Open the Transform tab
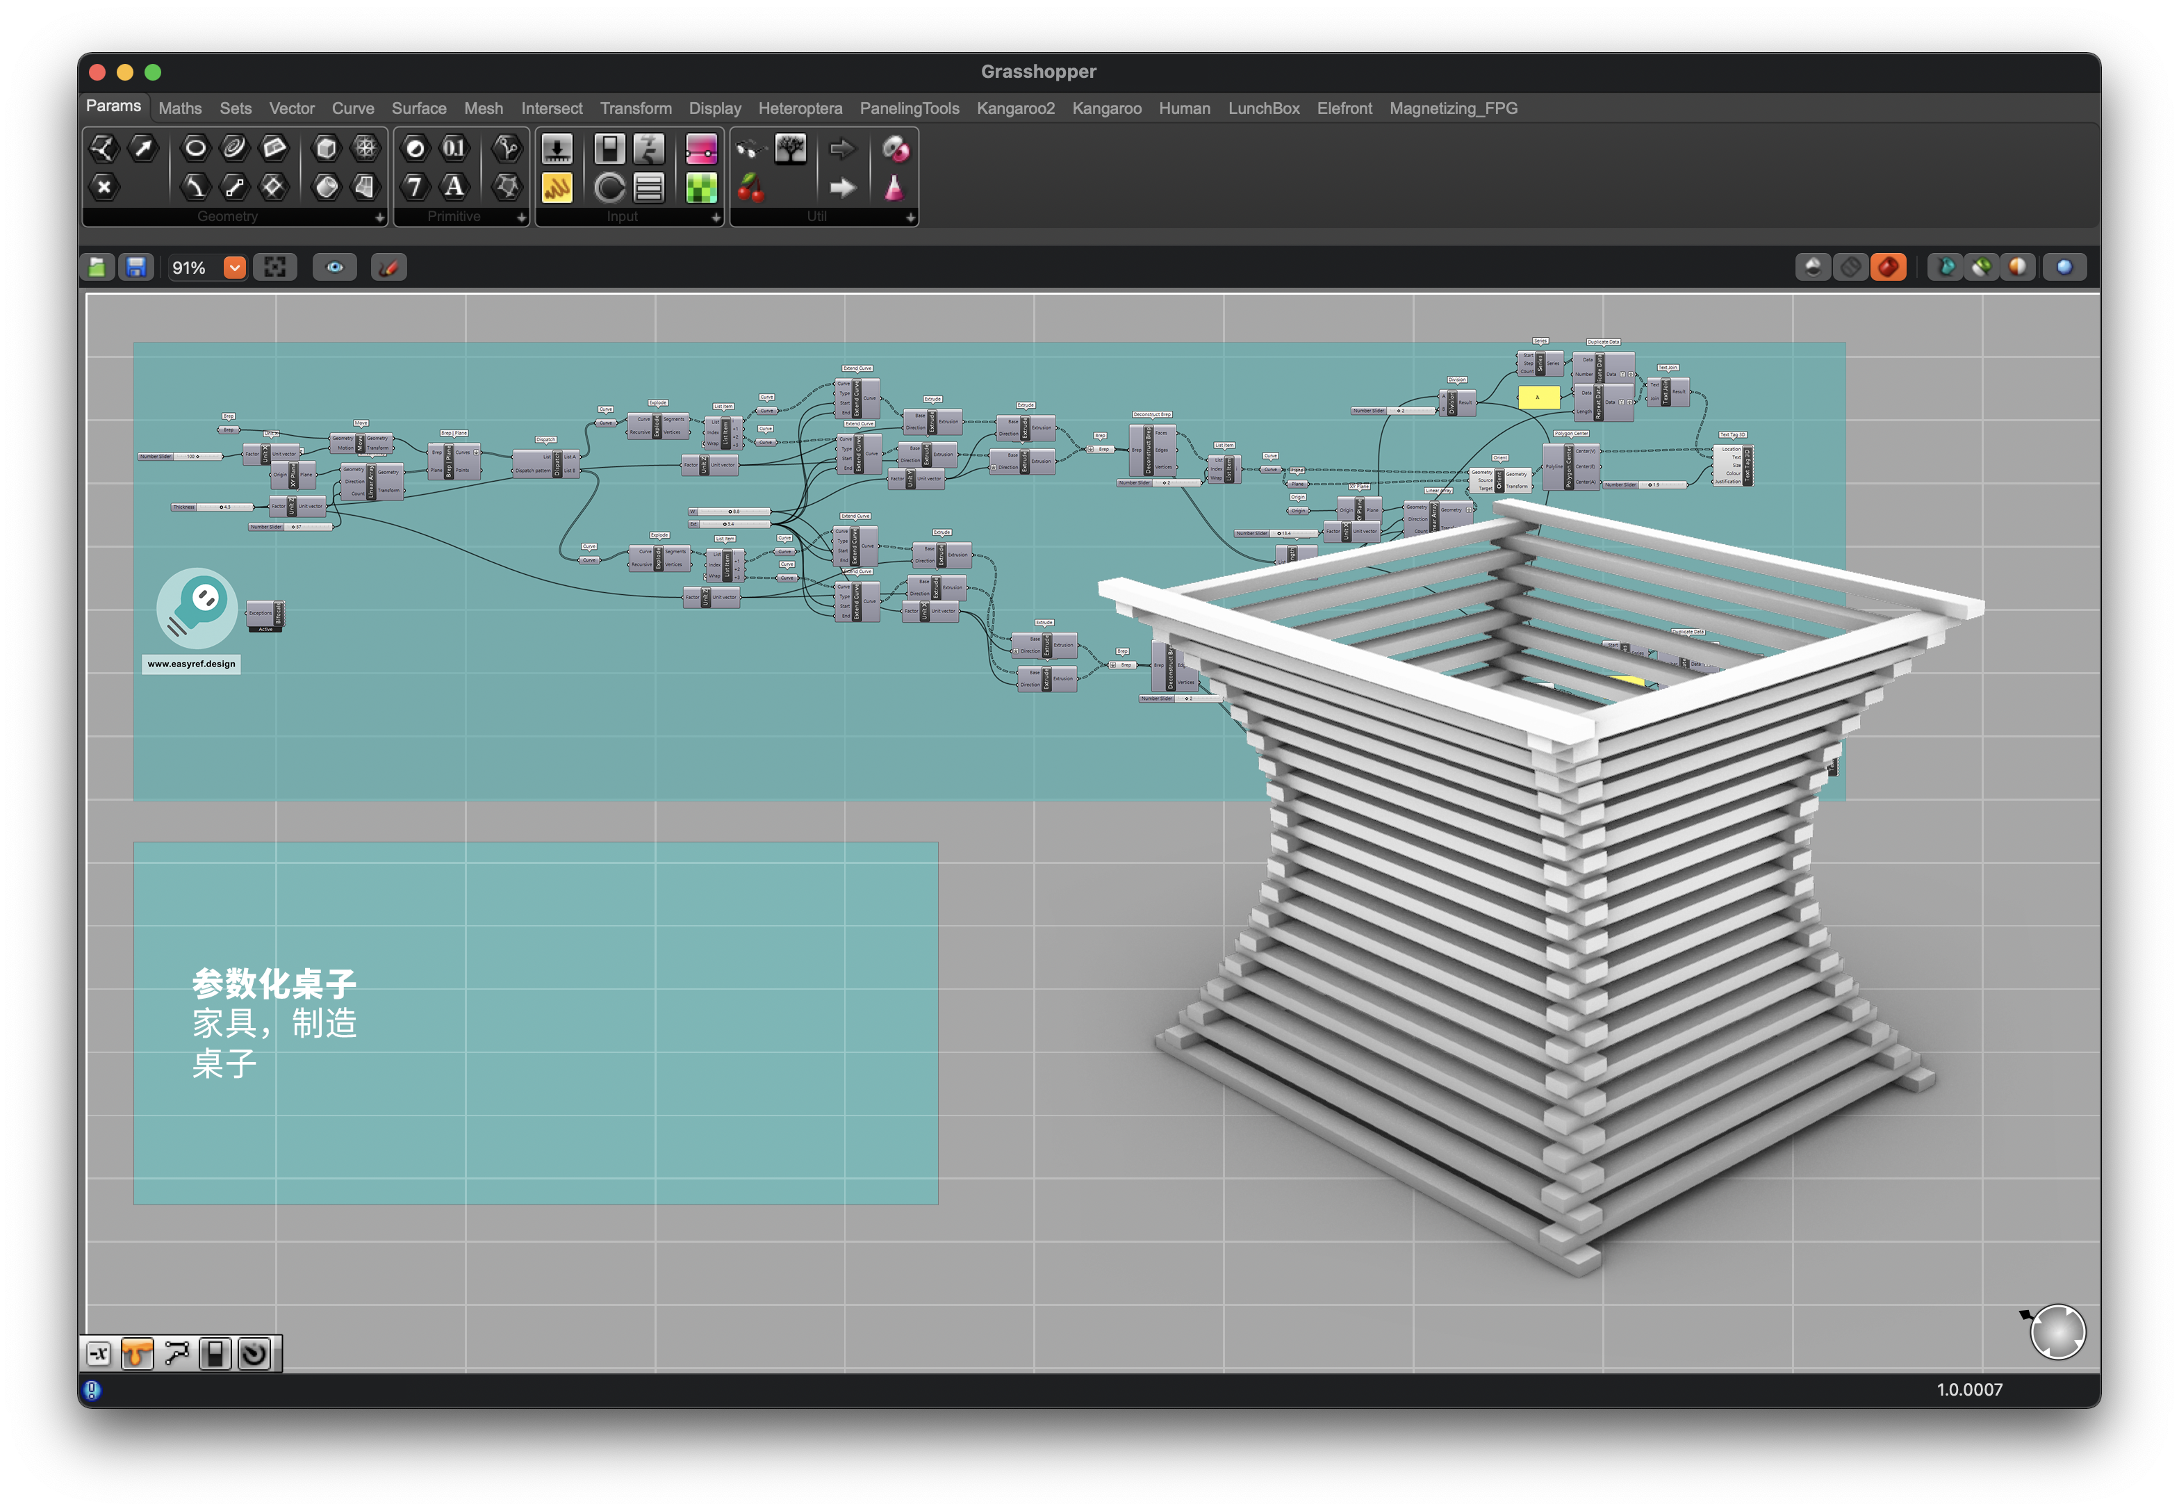The height and width of the screenshot is (1511, 2179). tap(635, 109)
